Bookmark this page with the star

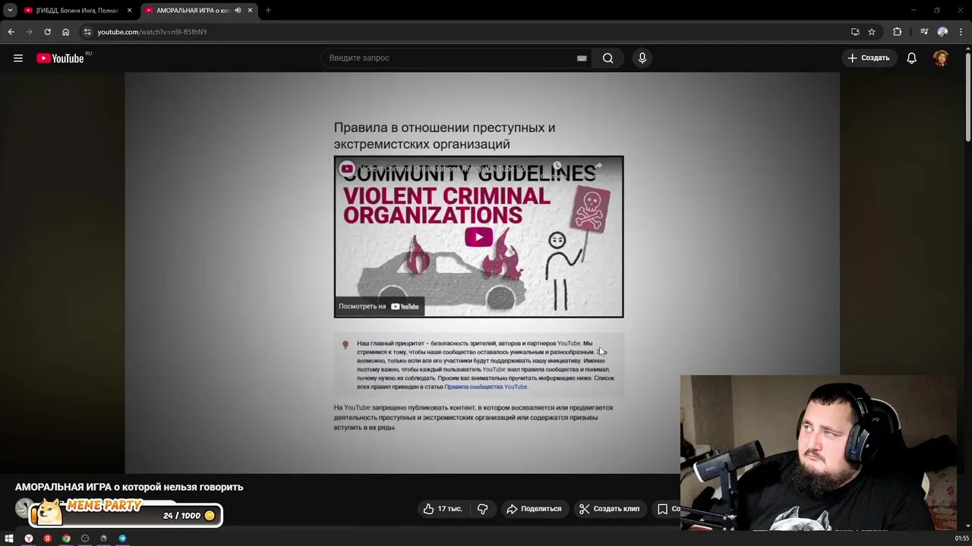(872, 32)
